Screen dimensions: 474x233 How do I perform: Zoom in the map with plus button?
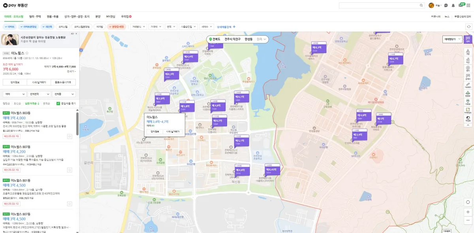(x=468, y=212)
